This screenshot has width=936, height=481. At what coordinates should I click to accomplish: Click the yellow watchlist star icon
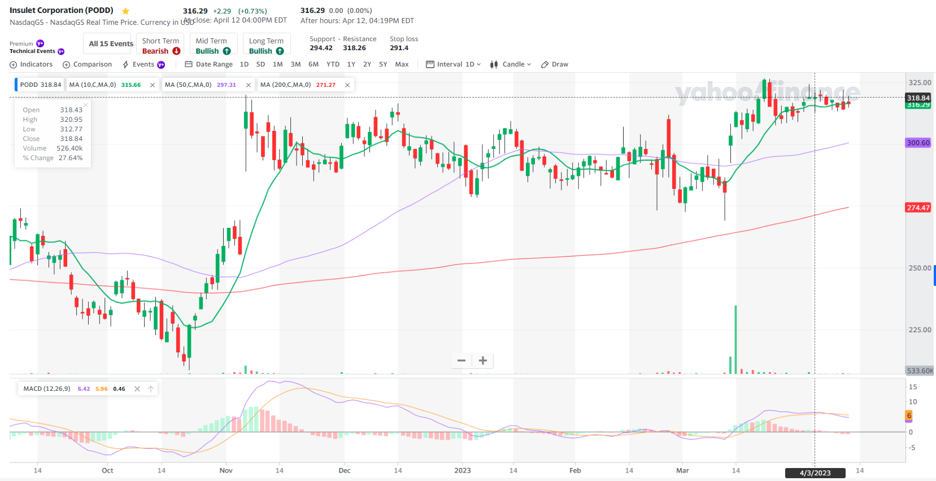125,11
